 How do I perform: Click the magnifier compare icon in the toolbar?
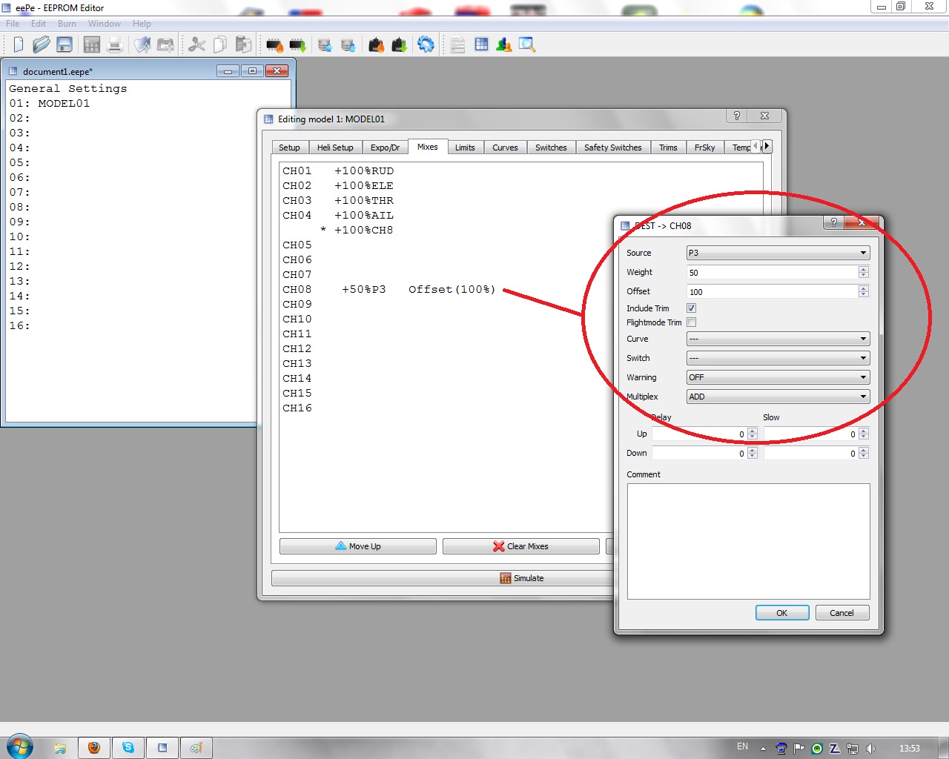coord(526,44)
